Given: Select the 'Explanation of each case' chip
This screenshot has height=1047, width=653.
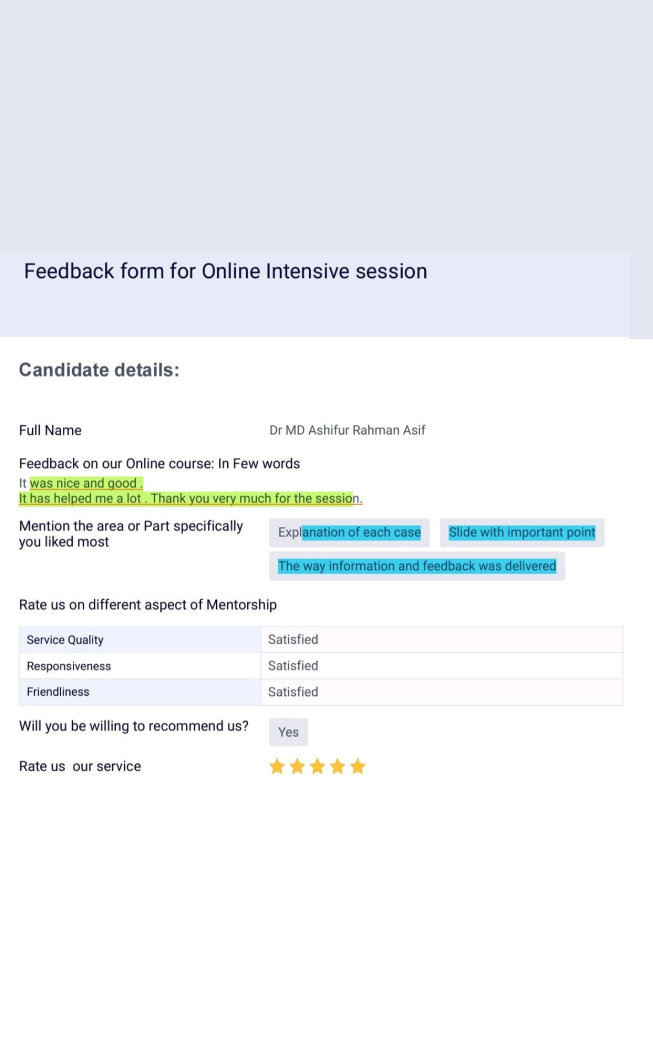Looking at the screenshot, I should [349, 533].
